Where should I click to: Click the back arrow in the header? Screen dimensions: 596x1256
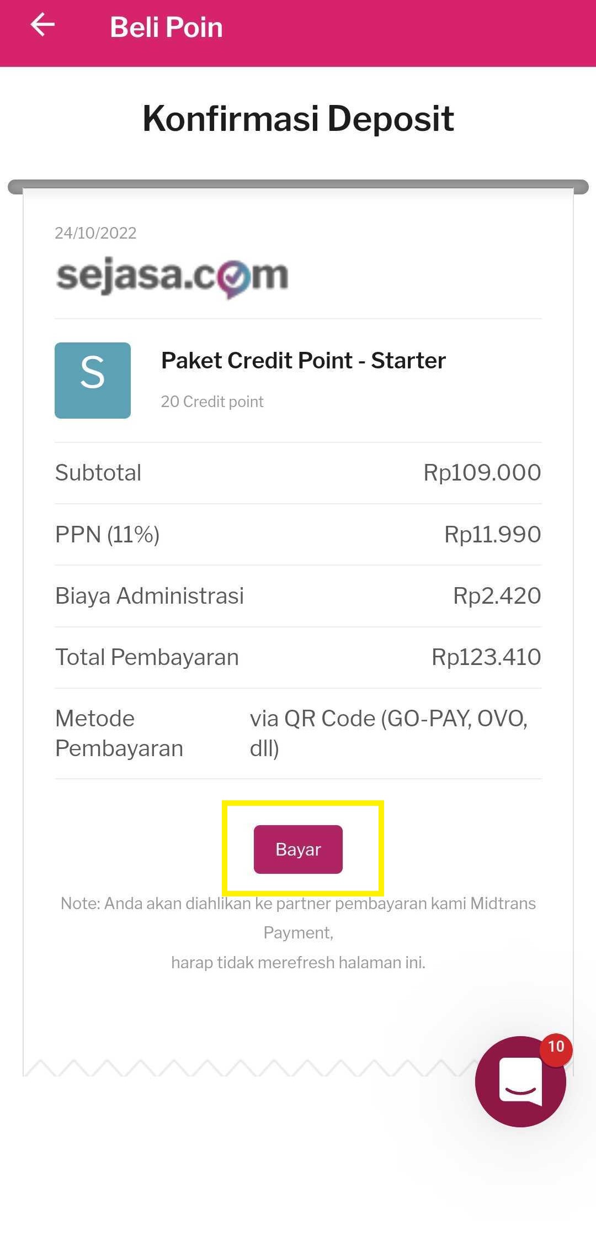(42, 25)
